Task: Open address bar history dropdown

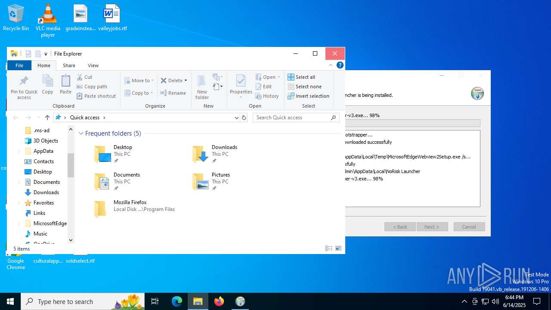Action: 236,118
